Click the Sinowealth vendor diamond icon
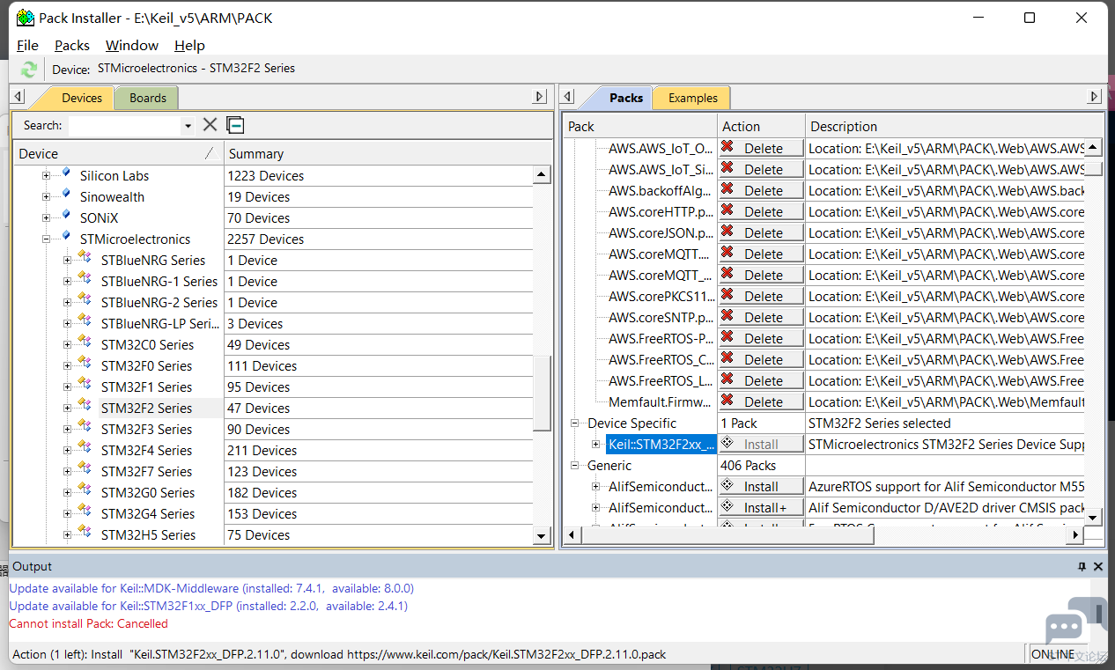1115x670 pixels. [65, 195]
